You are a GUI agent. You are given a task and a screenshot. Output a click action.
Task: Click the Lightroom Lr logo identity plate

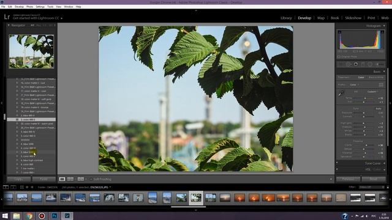point(7,17)
